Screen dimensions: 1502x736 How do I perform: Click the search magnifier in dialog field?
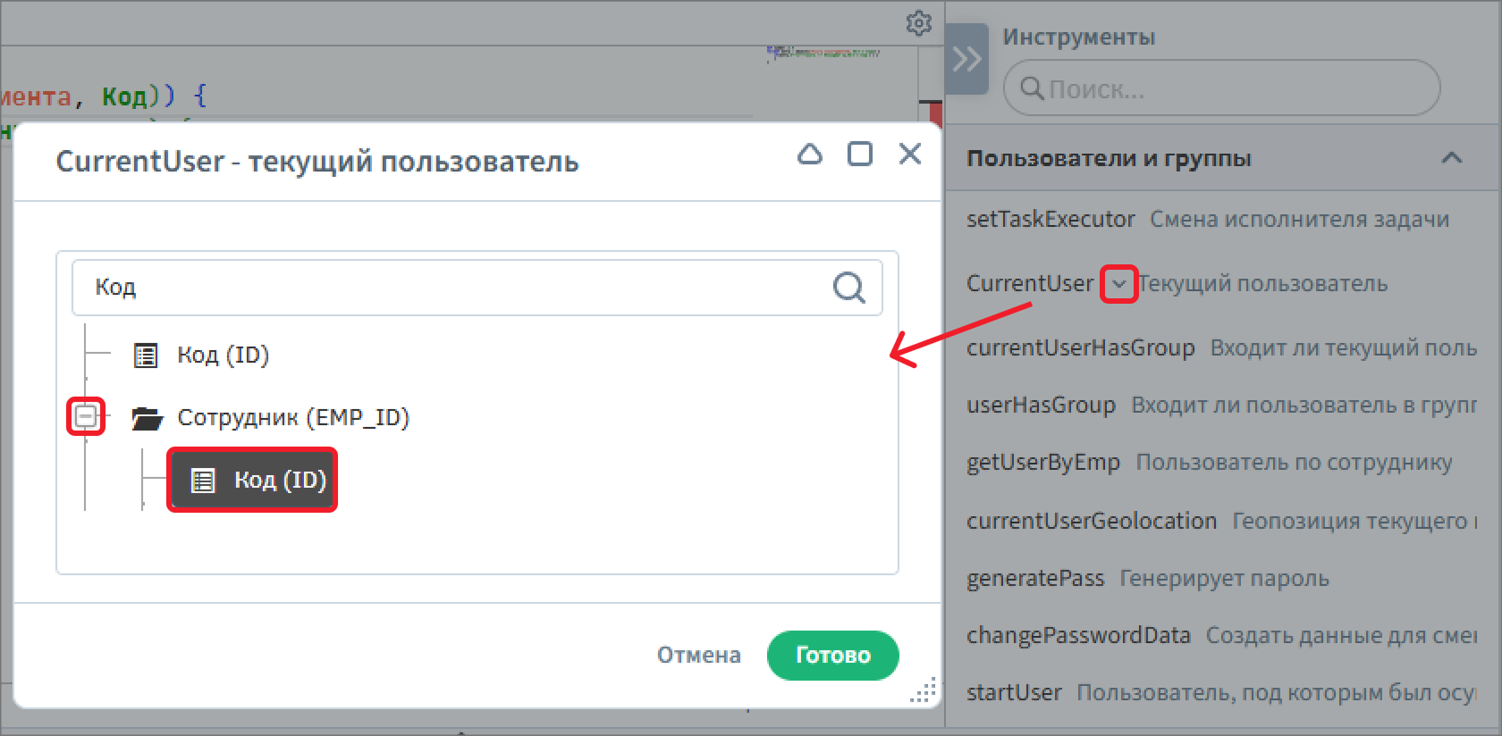[848, 288]
